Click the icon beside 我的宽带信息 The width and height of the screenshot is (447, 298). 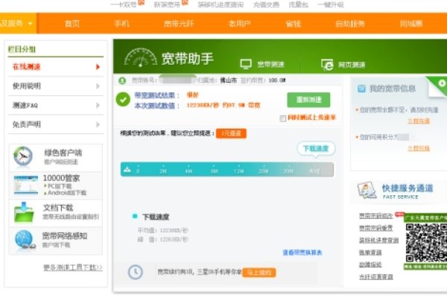pyautogui.click(x=361, y=89)
